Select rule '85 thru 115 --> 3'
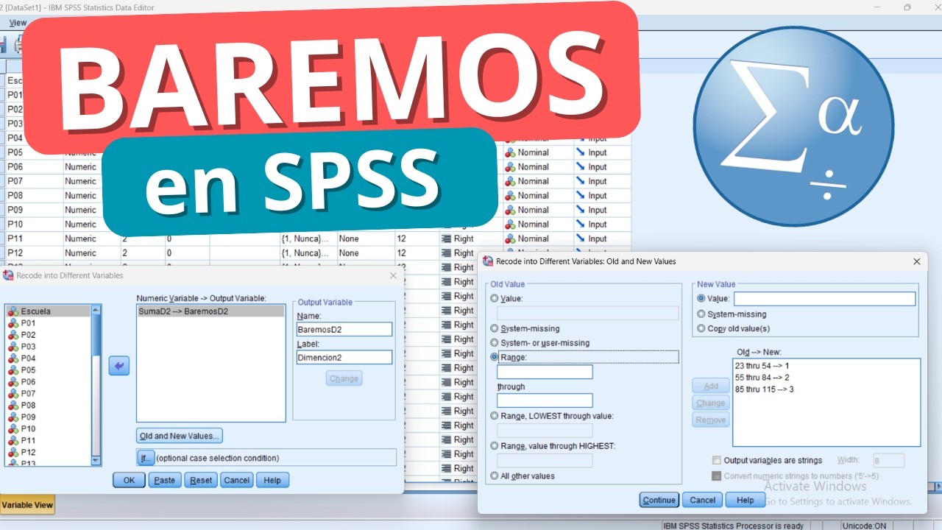The image size is (942, 530). click(x=764, y=389)
